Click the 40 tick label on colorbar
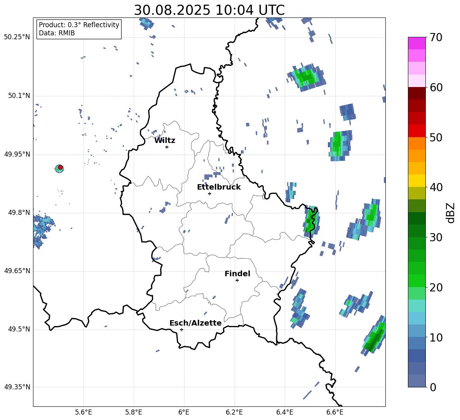460x420 pixels. click(x=436, y=187)
